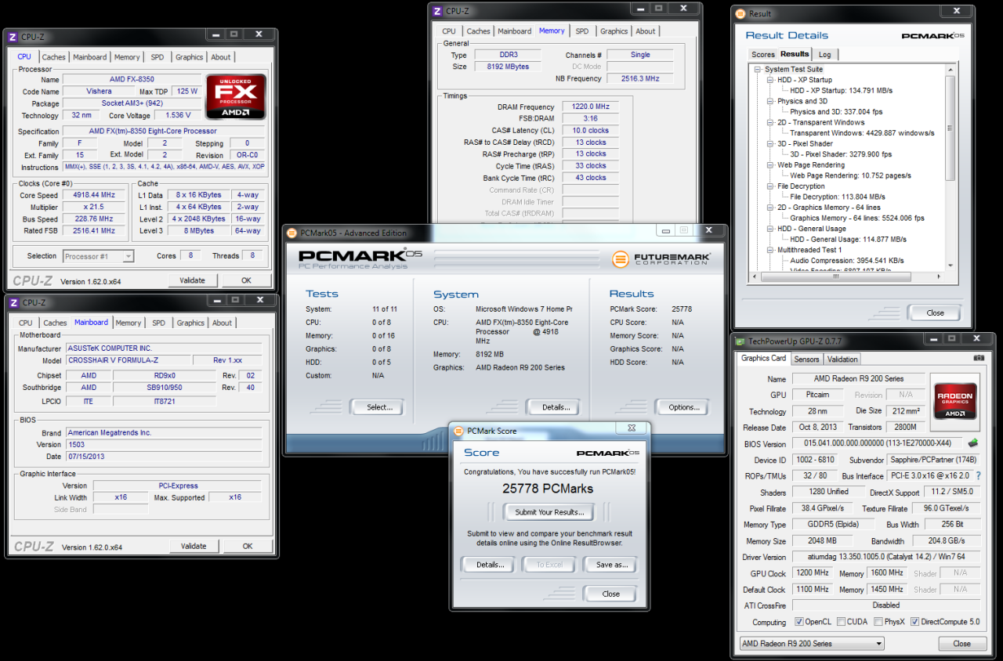Click the PCMark Score dialog title icon
Viewport: 1003px width, 661px height.
[459, 431]
